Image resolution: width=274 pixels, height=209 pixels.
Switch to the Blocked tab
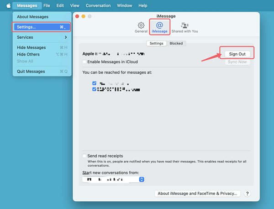(176, 44)
